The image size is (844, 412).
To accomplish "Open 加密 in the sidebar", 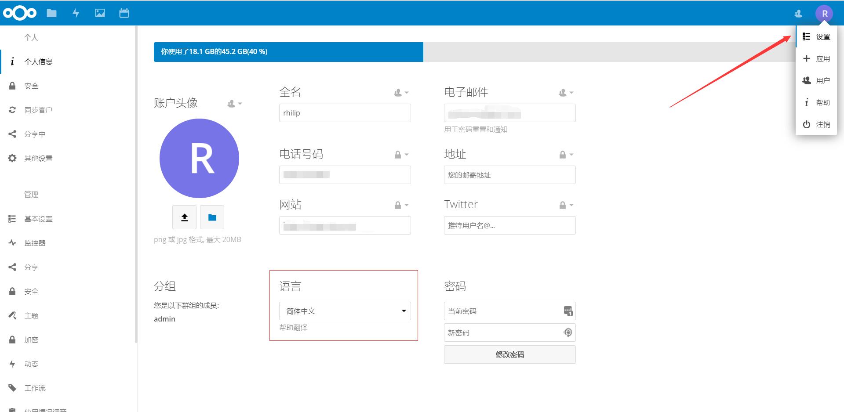I will (67, 340).
